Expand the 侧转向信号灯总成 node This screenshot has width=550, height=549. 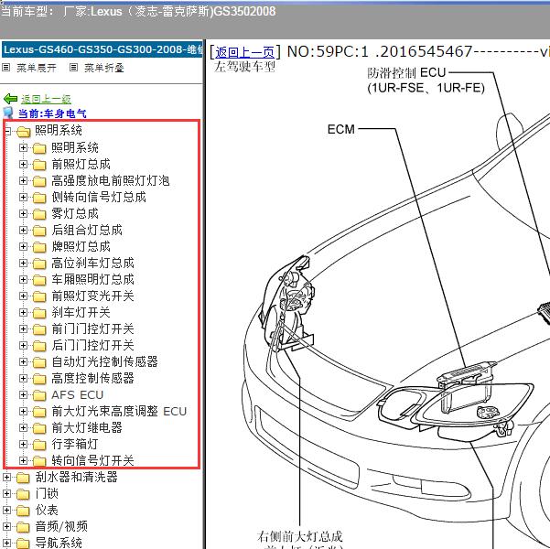click(23, 197)
